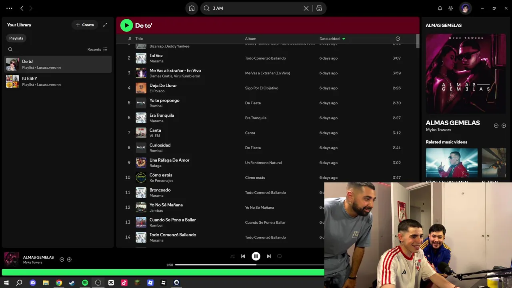Select the Playlists filter chip
The height and width of the screenshot is (288, 512).
[x=16, y=38]
